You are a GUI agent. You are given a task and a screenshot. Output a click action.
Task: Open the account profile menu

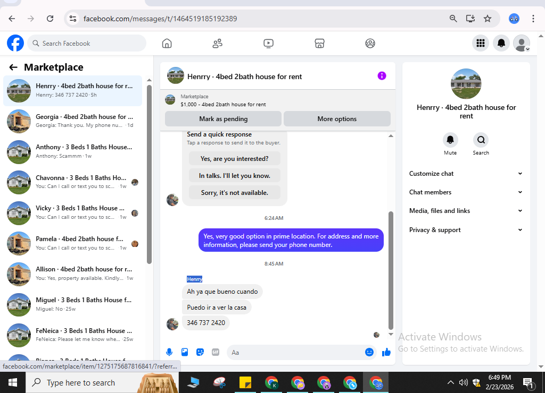click(x=522, y=43)
